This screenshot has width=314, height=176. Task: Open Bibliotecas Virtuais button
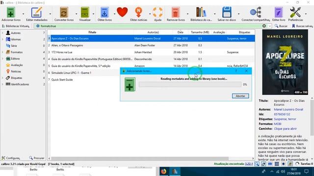click(15, 26)
